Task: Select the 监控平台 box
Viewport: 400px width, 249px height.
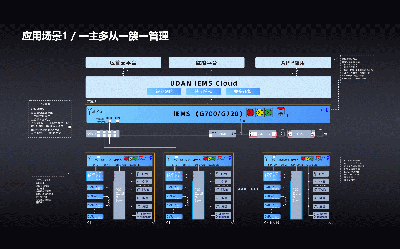Action: tap(206, 62)
